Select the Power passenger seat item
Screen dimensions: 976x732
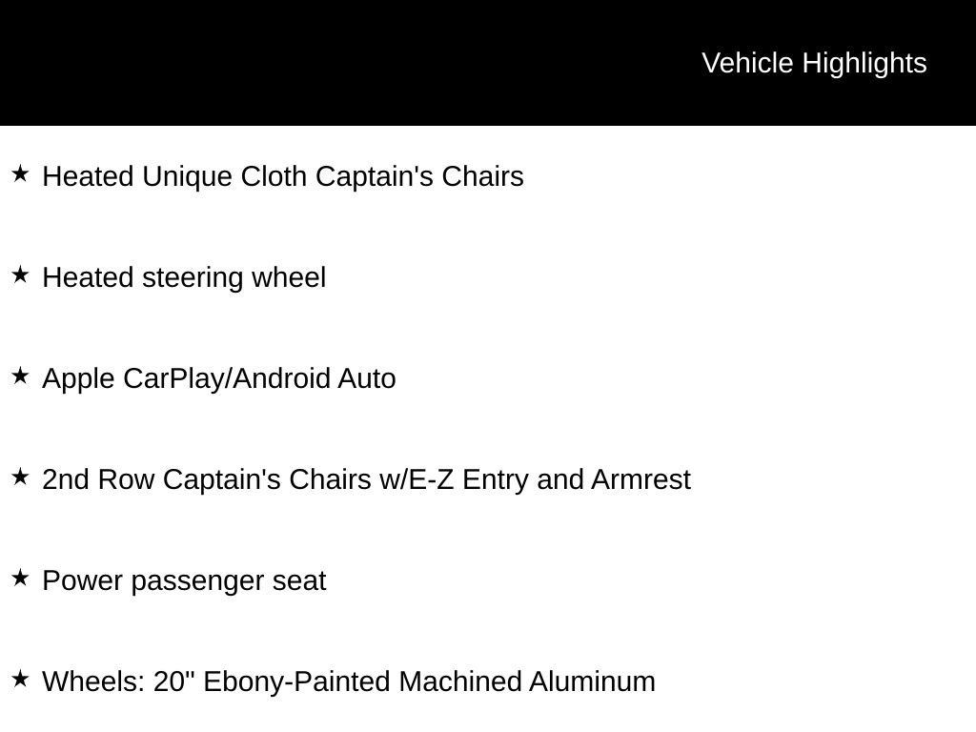(x=184, y=580)
